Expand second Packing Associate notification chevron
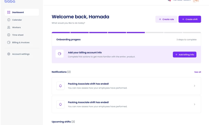 (x=194, y=104)
